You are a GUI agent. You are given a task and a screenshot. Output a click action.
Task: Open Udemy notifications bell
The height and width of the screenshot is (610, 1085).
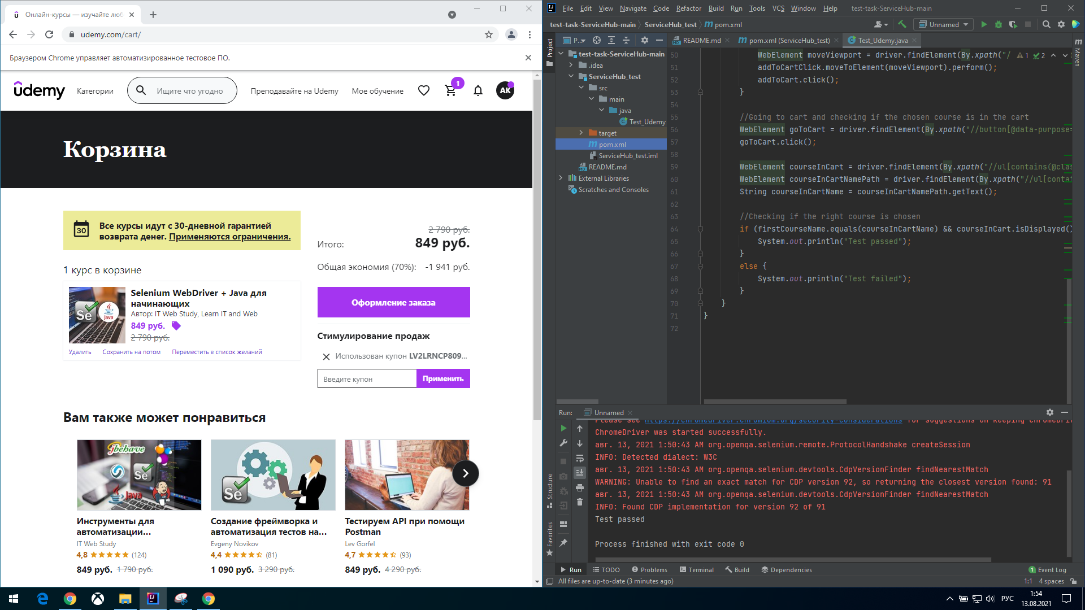pyautogui.click(x=478, y=90)
